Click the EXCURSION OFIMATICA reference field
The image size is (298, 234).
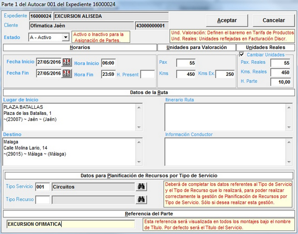click(x=71, y=224)
